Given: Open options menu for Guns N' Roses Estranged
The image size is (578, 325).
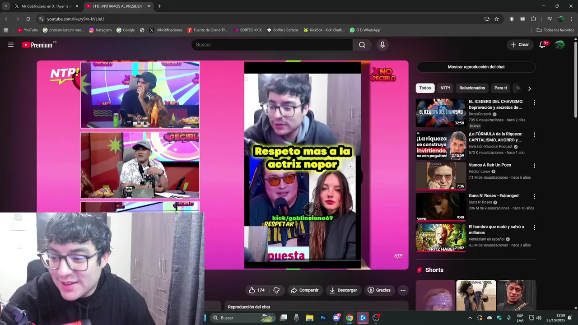Looking at the screenshot, I should click(x=534, y=196).
